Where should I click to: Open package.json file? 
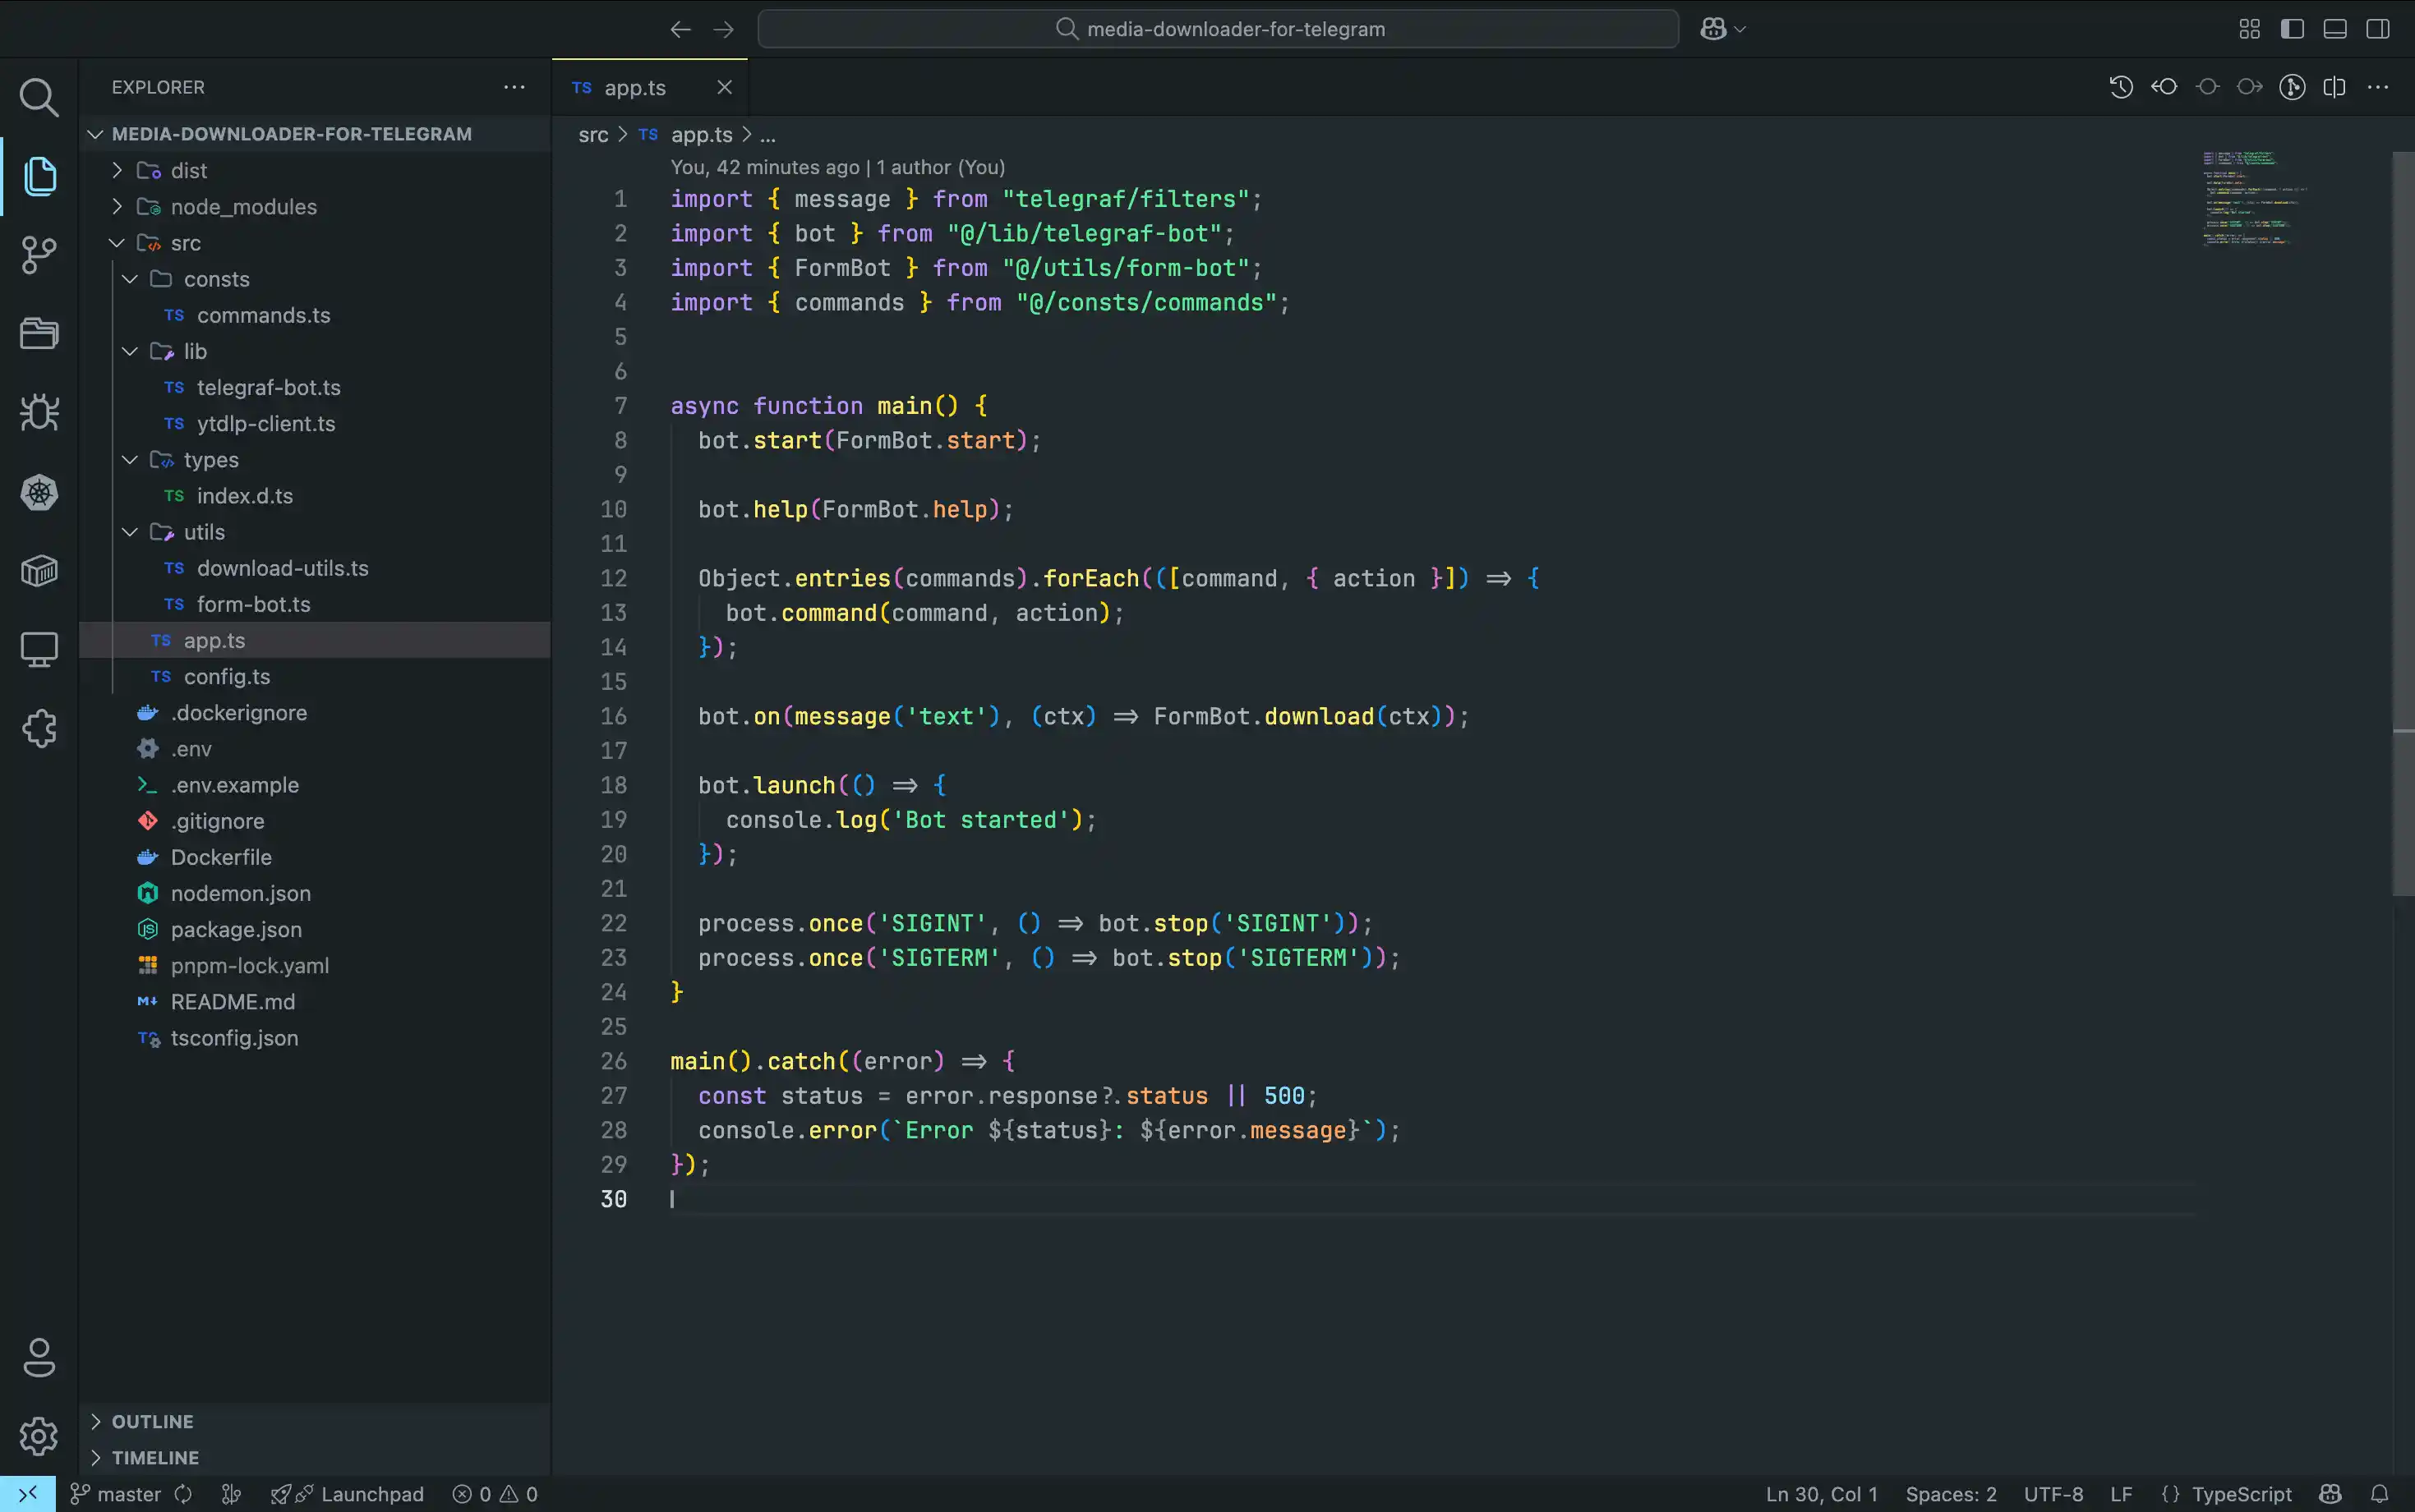click(x=314, y=929)
